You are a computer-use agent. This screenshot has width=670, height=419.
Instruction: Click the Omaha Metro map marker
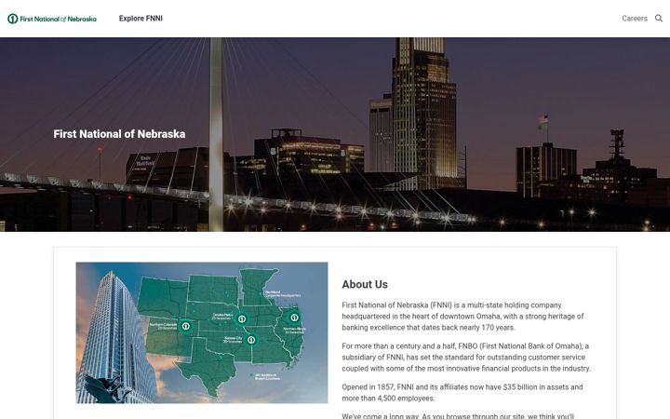(242, 319)
